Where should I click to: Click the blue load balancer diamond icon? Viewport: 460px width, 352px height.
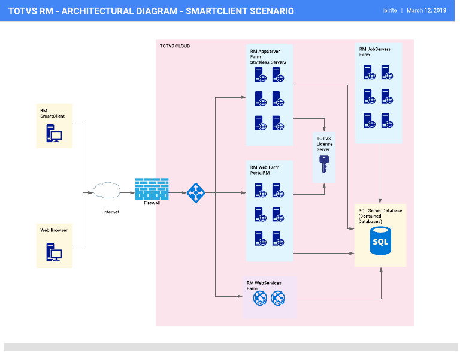coord(196,192)
